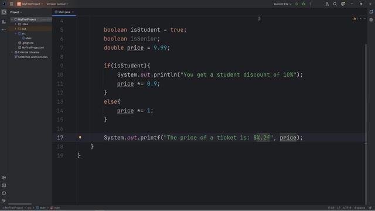Select the .gitignore file

coord(26,43)
